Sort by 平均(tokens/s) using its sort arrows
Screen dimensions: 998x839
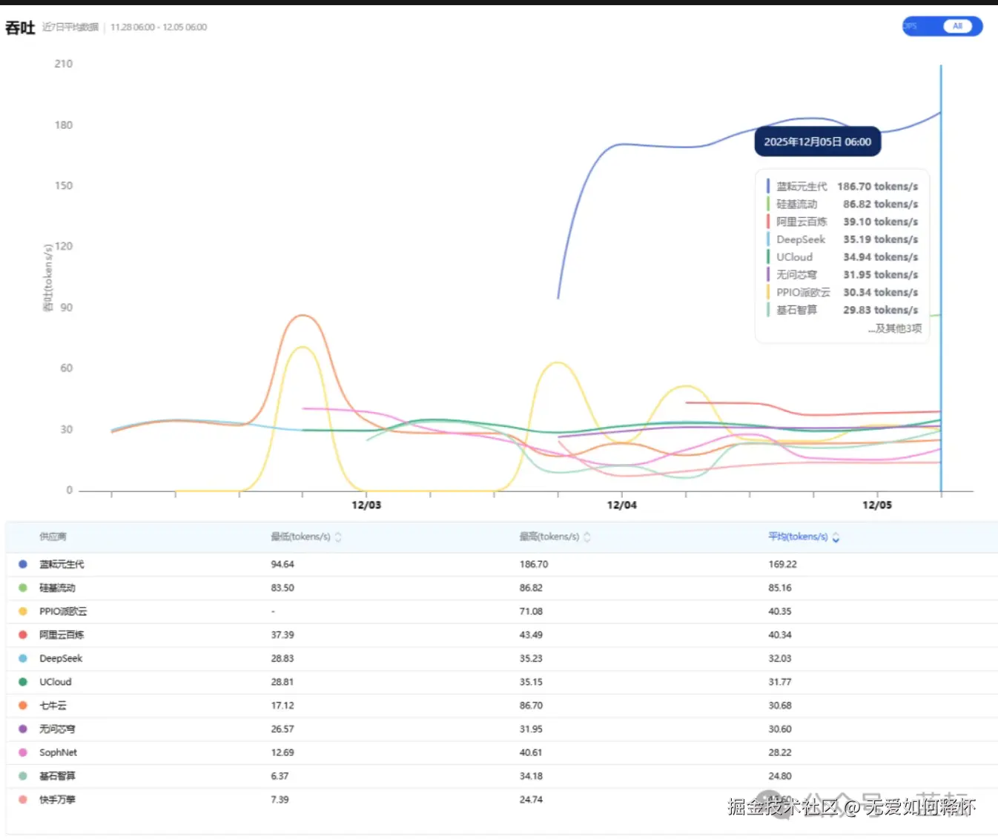(x=836, y=537)
